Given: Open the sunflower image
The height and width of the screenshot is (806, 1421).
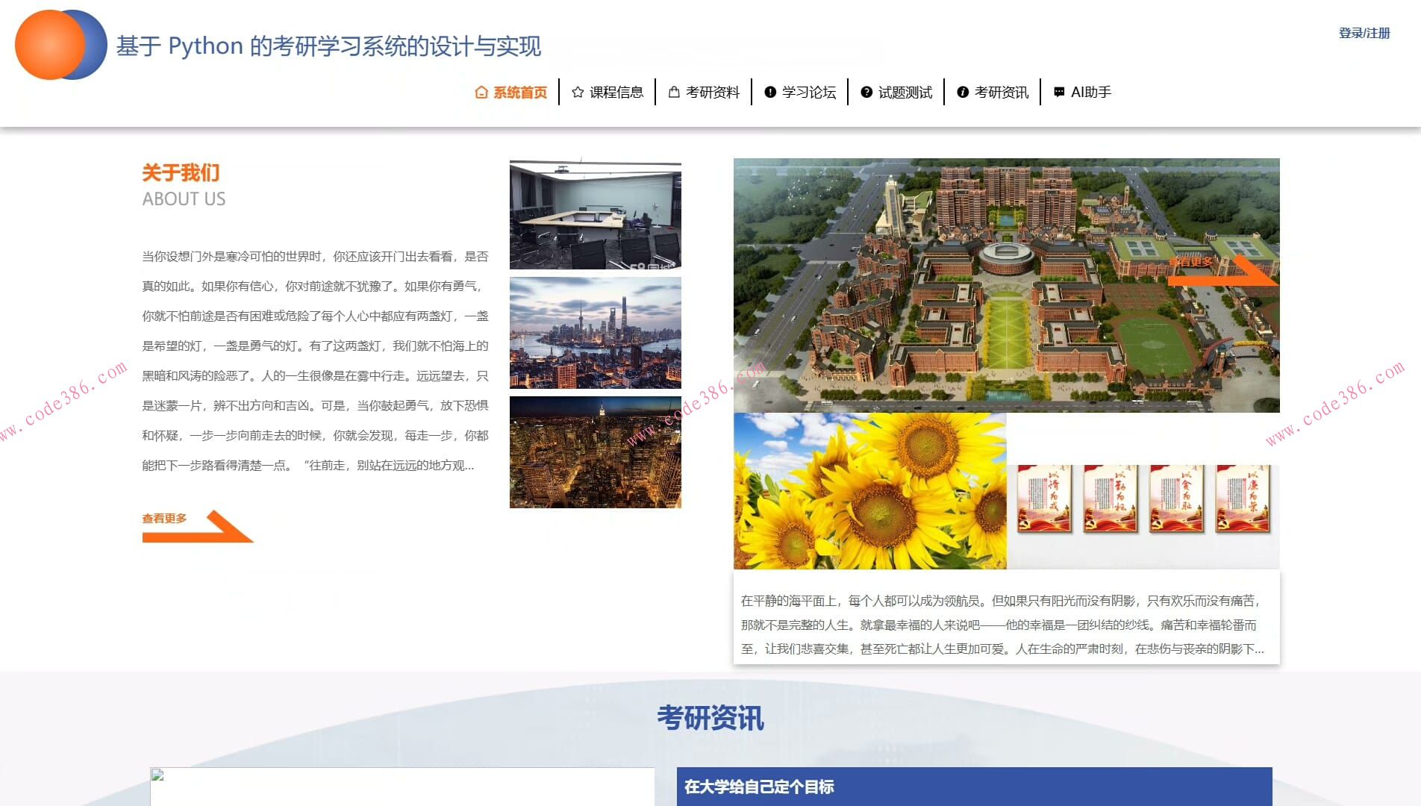Looking at the screenshot, I should click(x=870, y=491).
